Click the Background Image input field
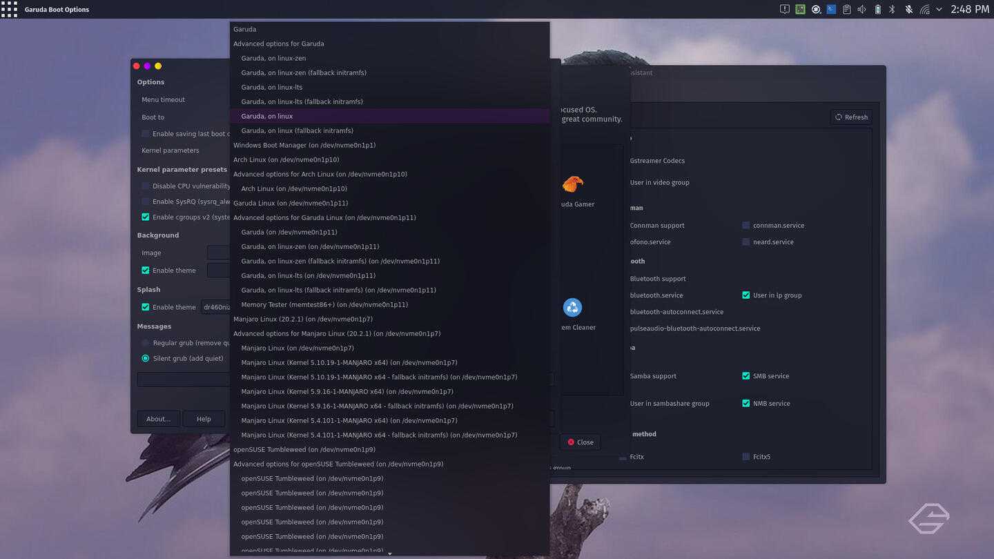Image resolution: width=994 pixels, height=559 pixels. [219, 253]
